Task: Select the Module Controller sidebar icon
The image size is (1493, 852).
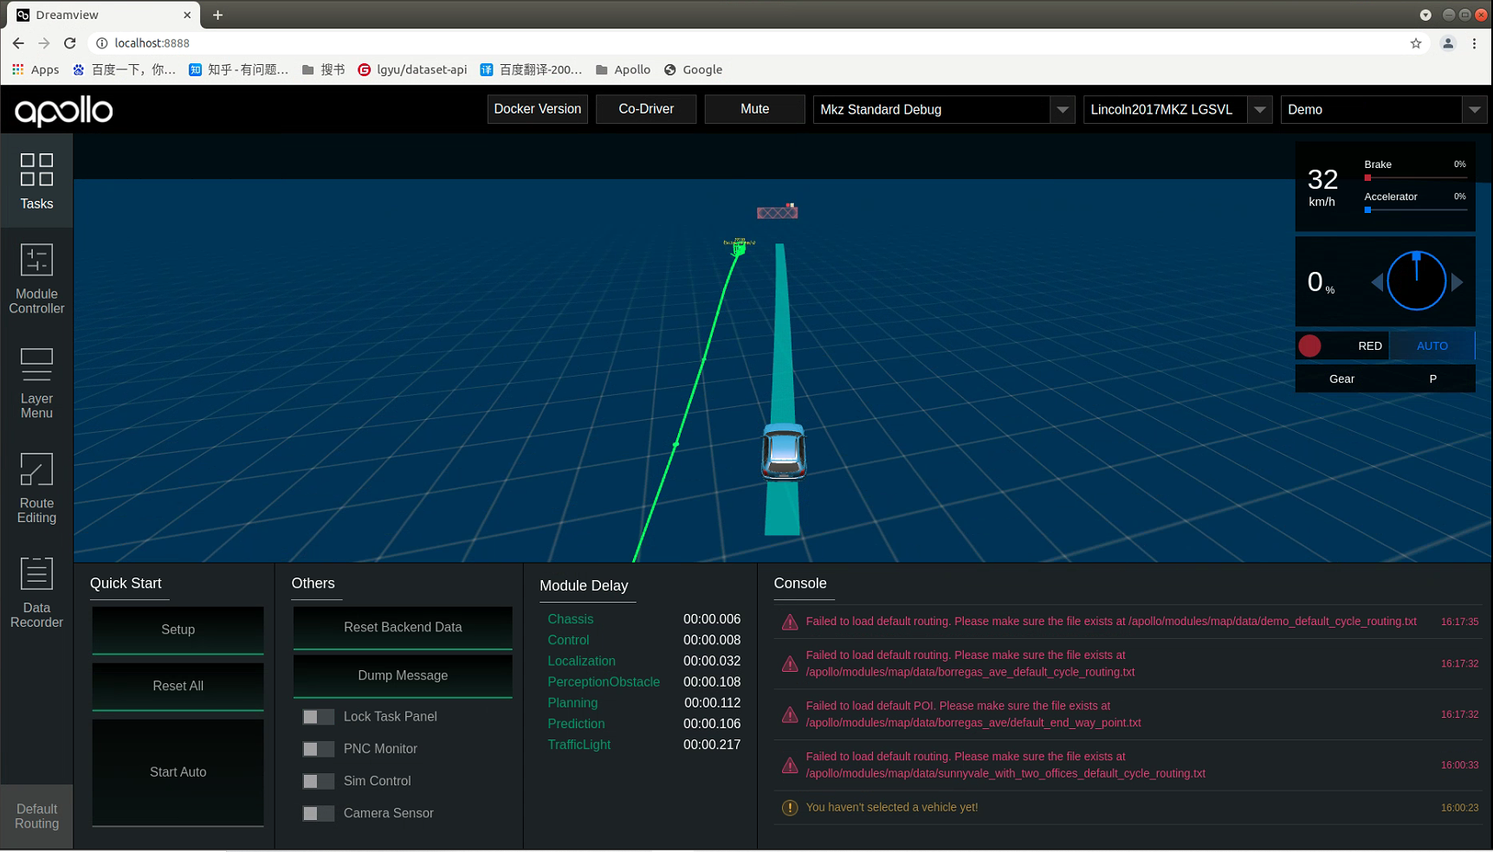Action: tap(36, 277)
